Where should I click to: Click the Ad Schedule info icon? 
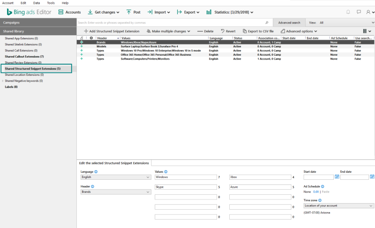(x=322, y=186)
